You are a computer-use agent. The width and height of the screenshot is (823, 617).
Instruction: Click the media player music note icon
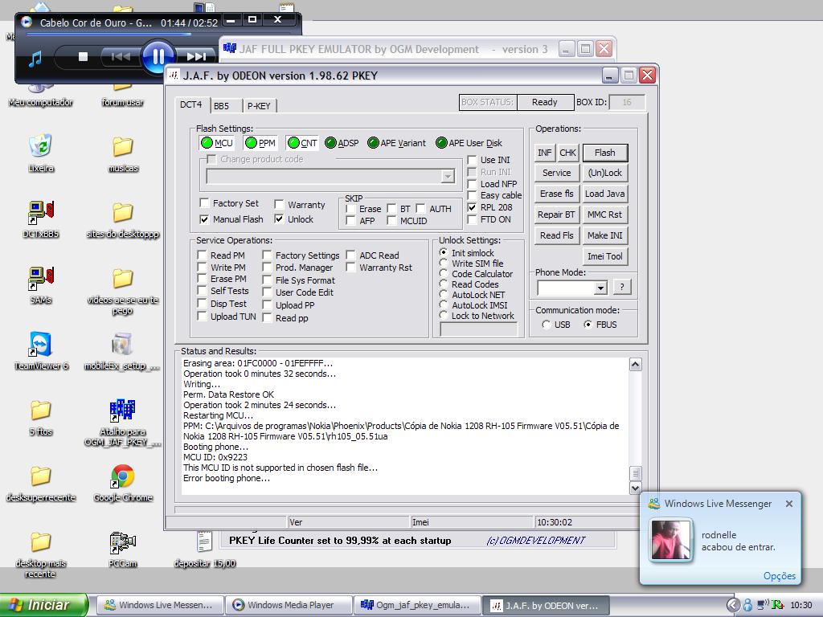(35, 59)
